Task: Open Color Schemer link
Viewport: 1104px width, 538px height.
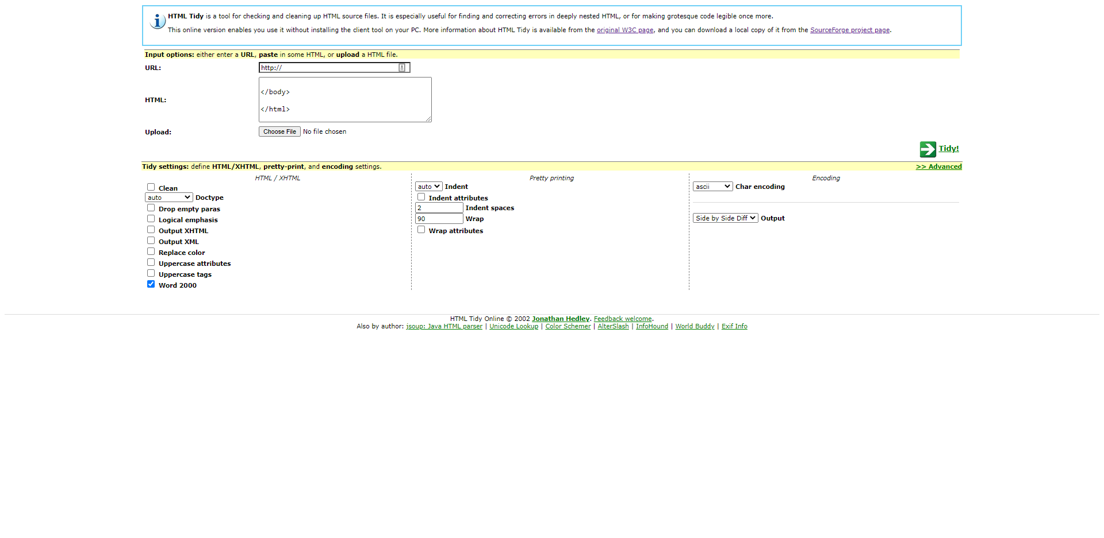Action: coord(568,326)
